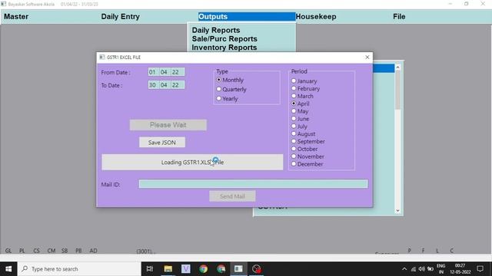Open Task View from taskbar
This screenshot has width=492, height=276.
150,269
